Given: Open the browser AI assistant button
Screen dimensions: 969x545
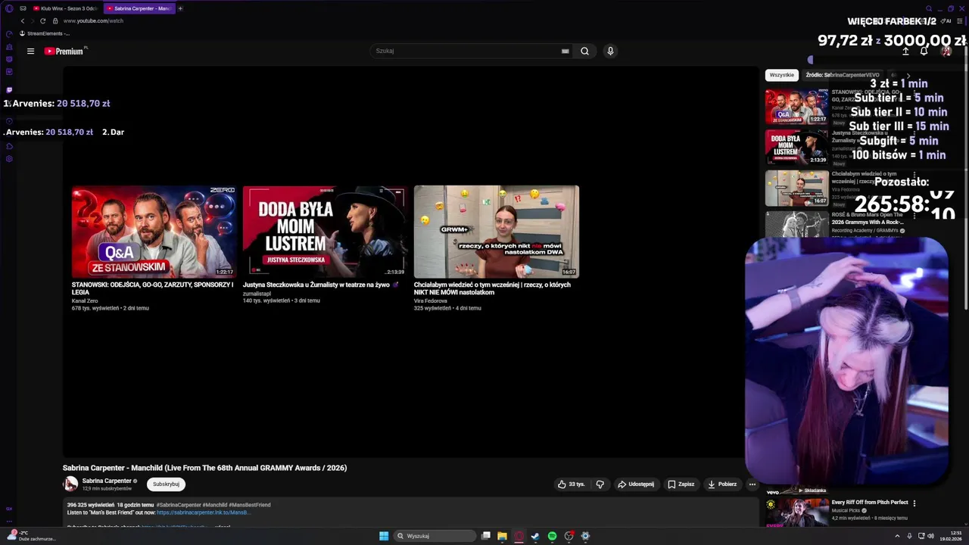Looking at the screenshot, I should pyautogui.click(x=947, y=21).
